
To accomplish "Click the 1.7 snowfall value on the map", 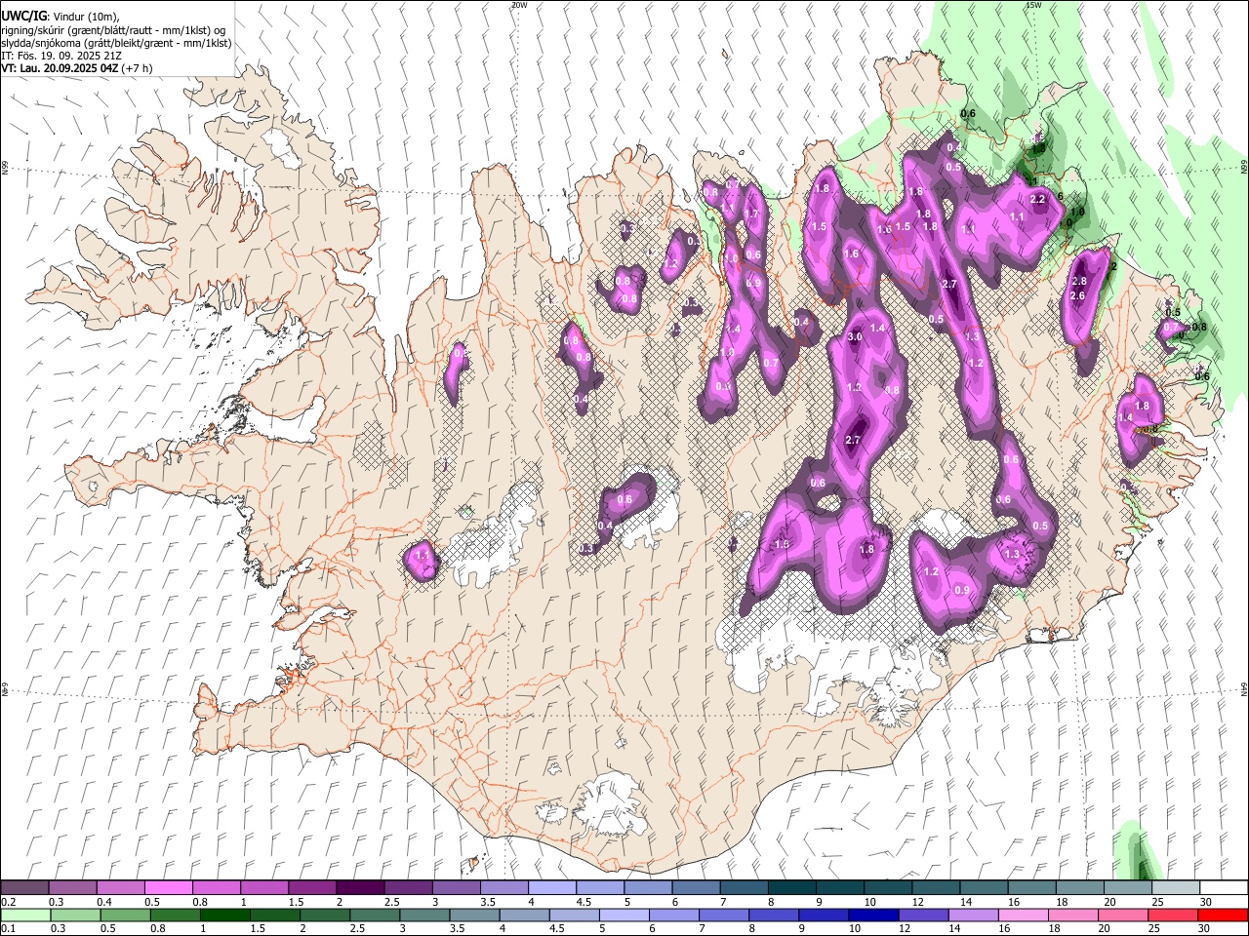I will [751, 214].
